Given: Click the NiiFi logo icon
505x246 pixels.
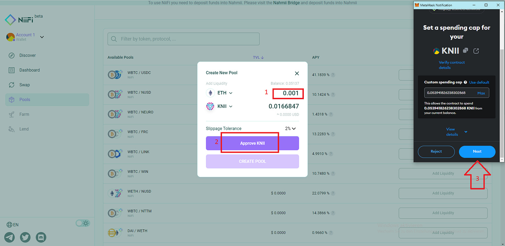Looking at the screenshot, I should (10, 20).
